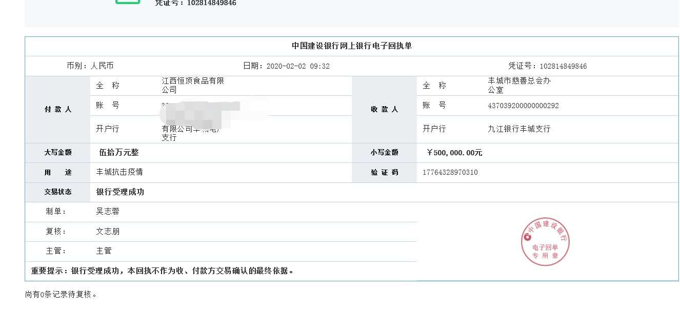Click the currency field 币别：人民币
The image size is (680, 309).
coord(90,66)
